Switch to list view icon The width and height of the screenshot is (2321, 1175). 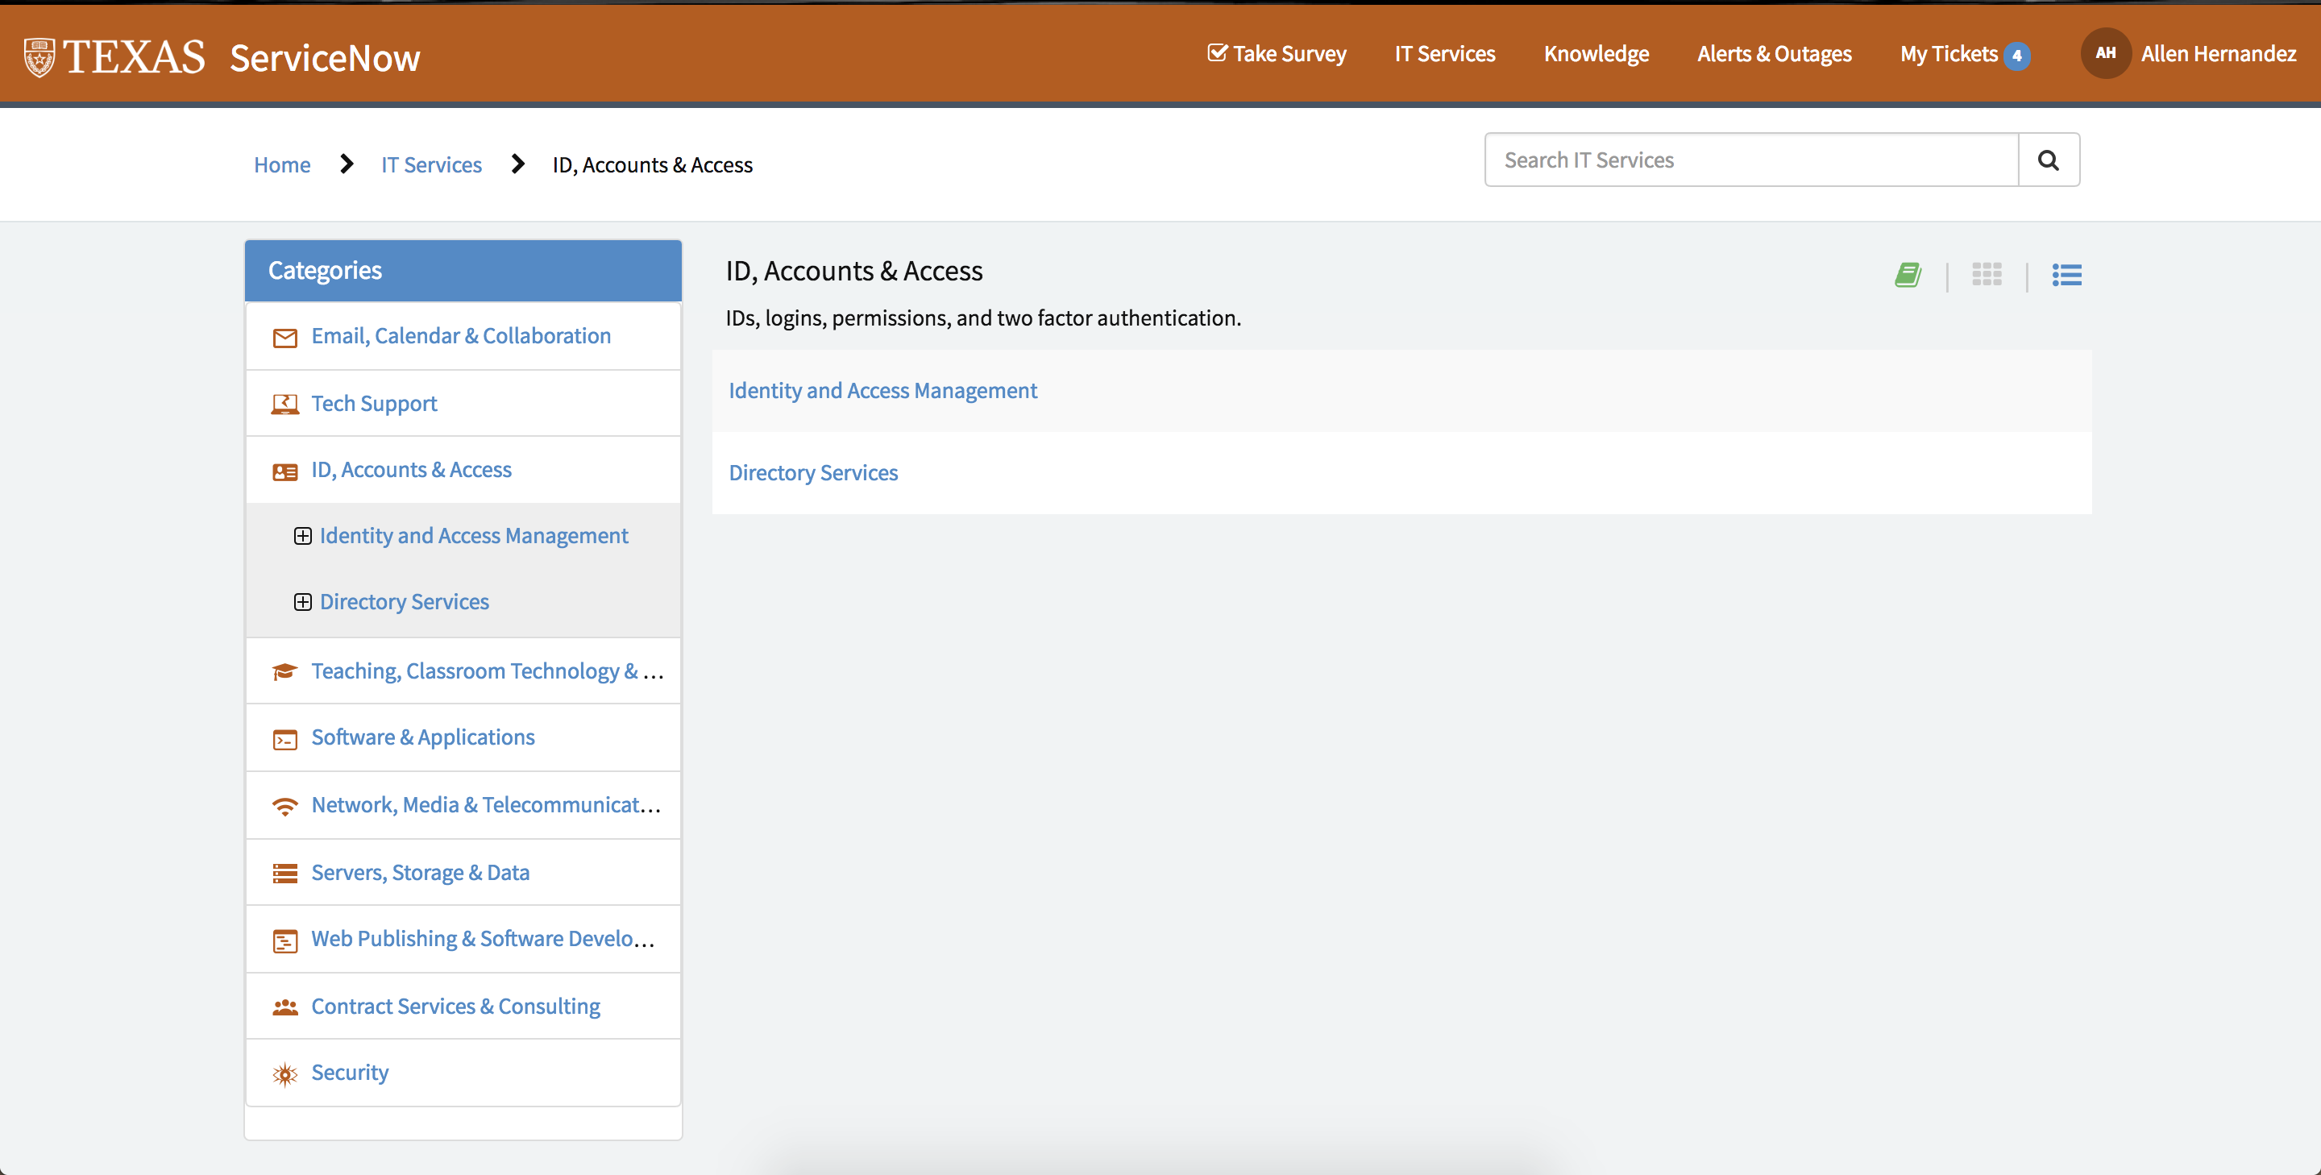click(2066, 275)
